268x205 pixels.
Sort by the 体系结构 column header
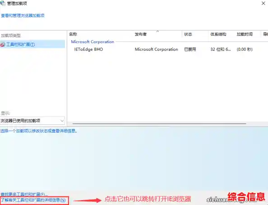click(x=218, y=34)
